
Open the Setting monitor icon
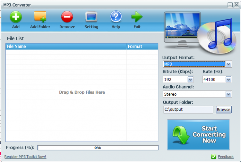click(x=91, y=16)
